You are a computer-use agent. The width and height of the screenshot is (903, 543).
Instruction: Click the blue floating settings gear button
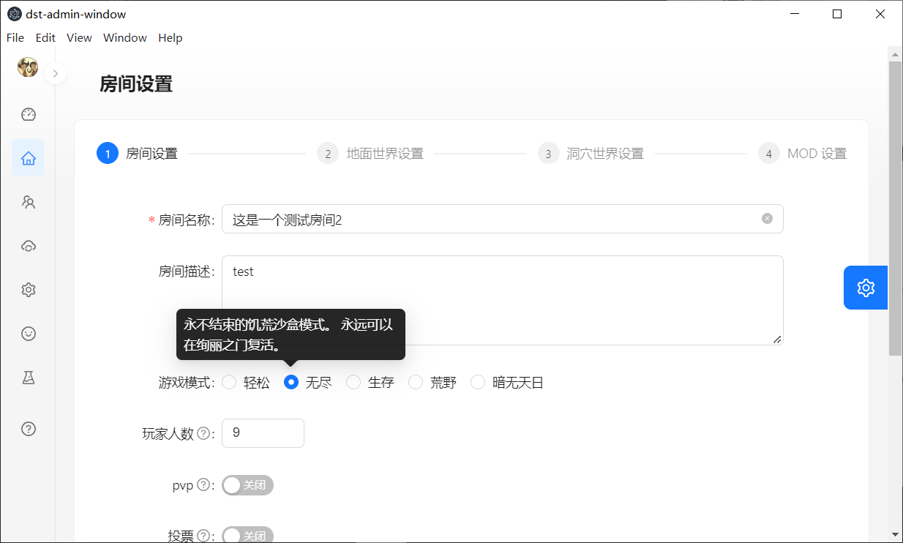click(x=866, y=288)
